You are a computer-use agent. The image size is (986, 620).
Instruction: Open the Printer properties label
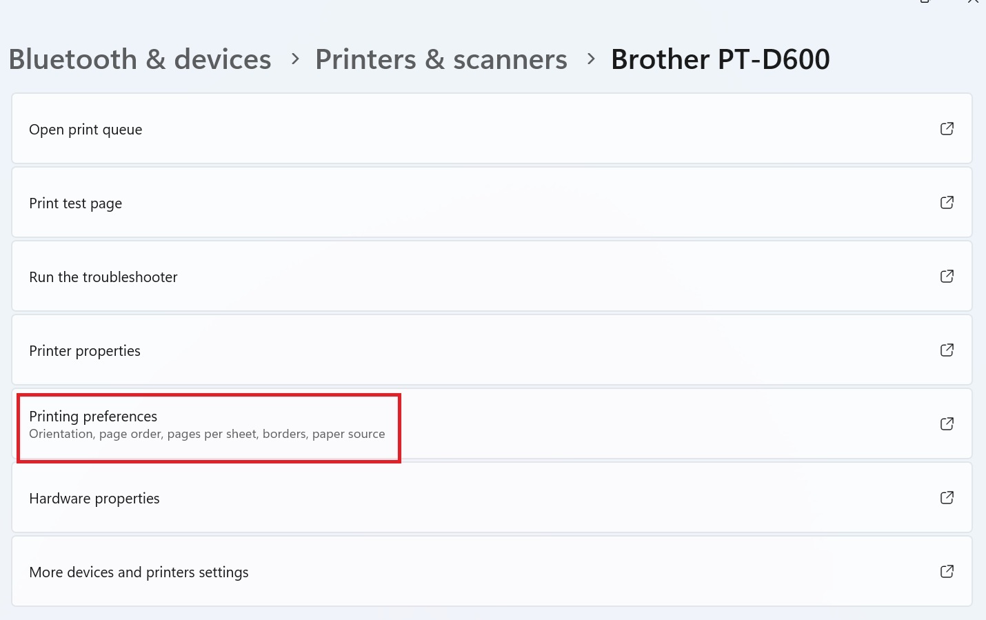pyautogui.click(x=85, y=351)
